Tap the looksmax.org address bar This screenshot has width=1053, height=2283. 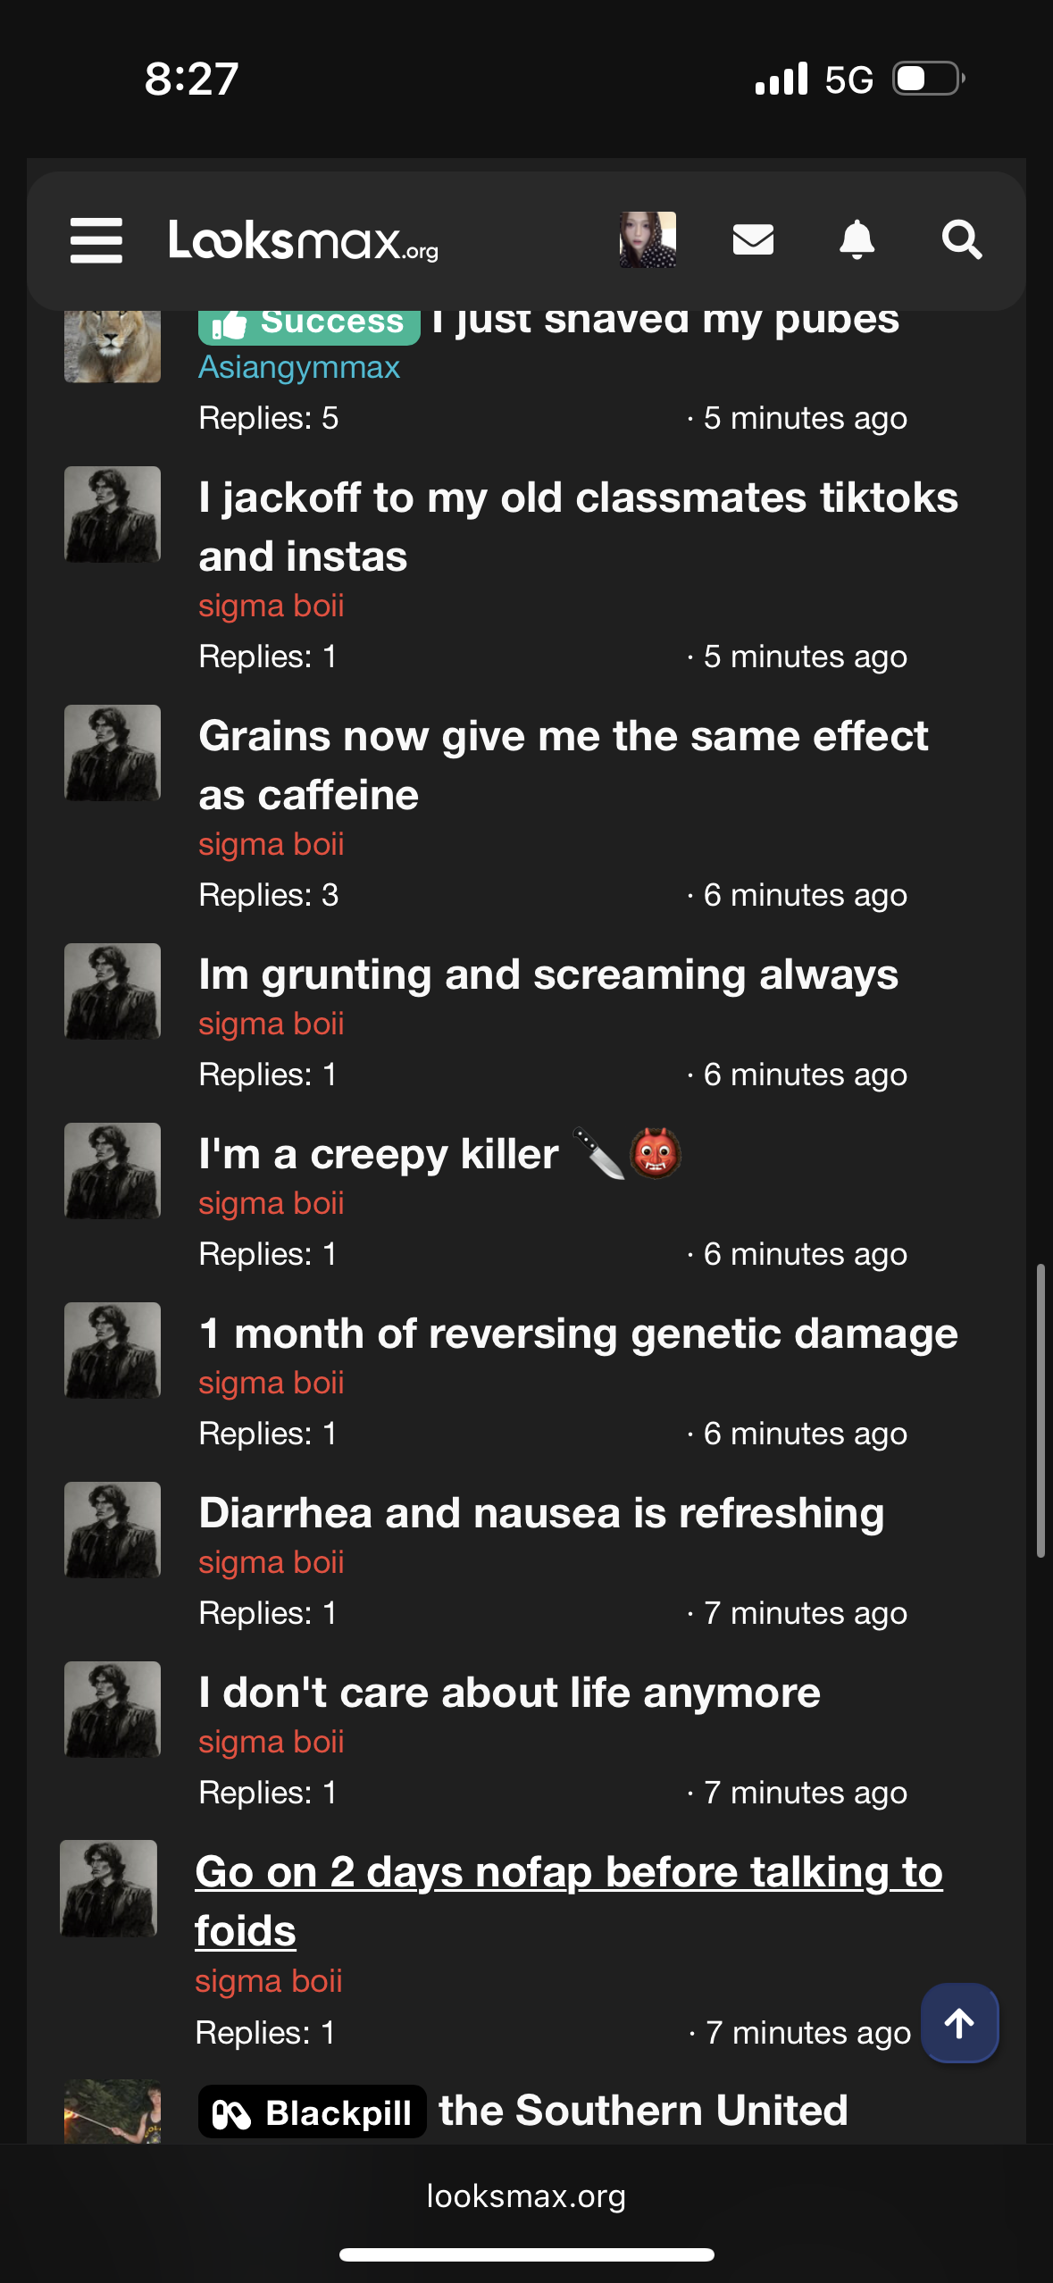(x=526, y=2196)
